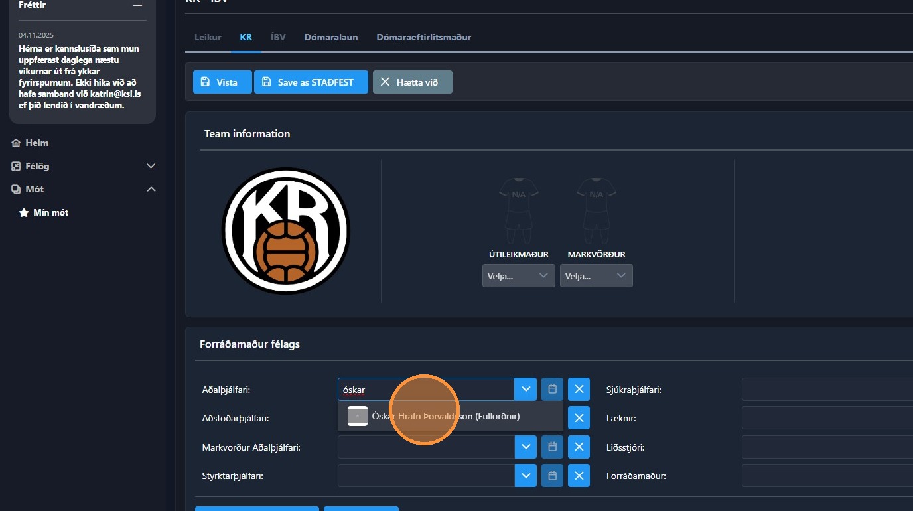Open the Aðalþjálfari calendar icon
The width and height of the screenshot is (913, 511).
(552, 390)
